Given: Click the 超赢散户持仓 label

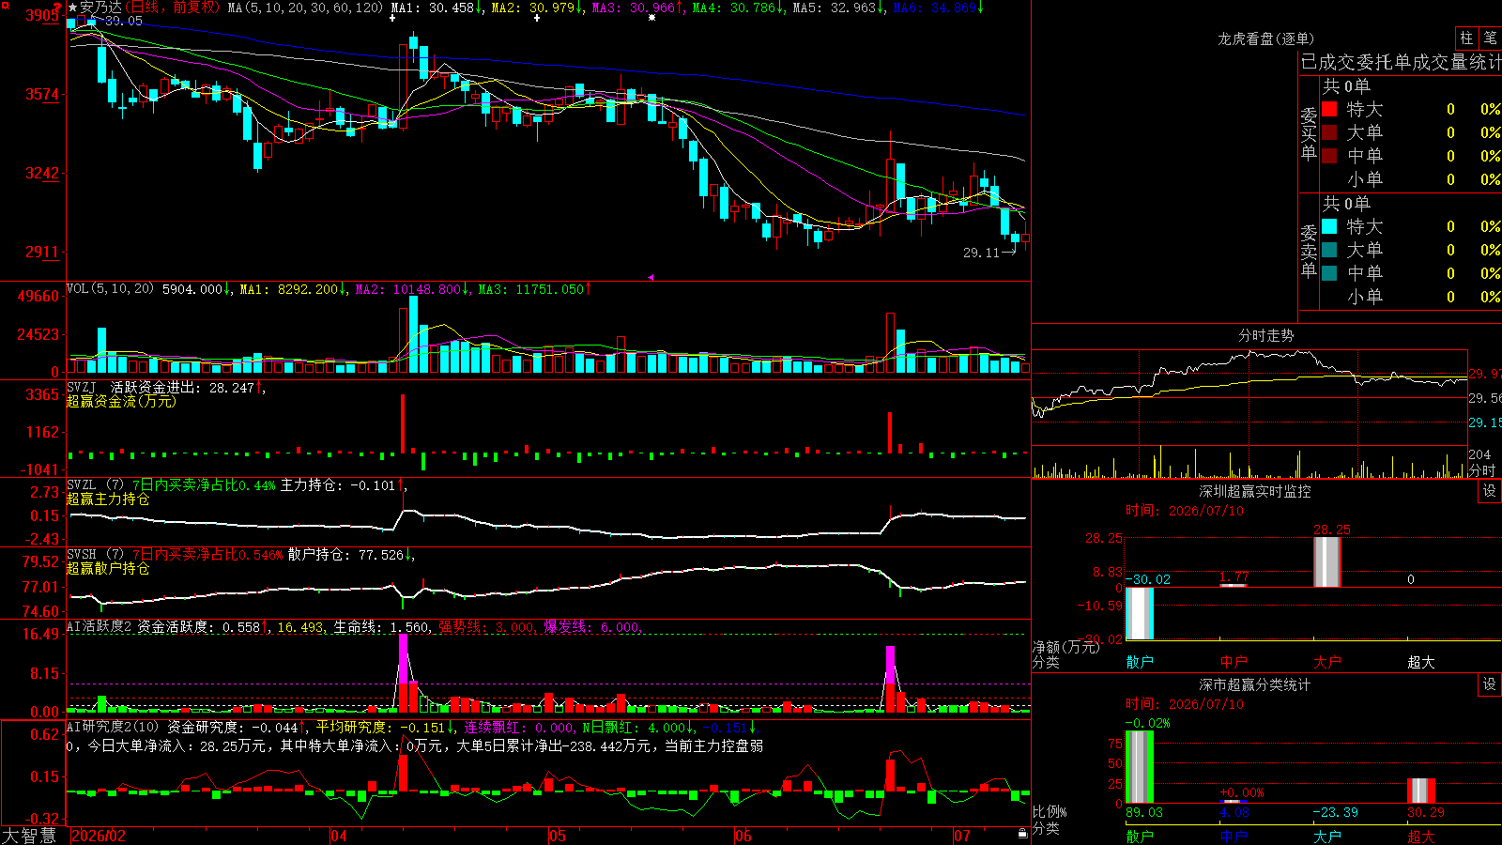Looking at the screenshot, I should point(108,568).
